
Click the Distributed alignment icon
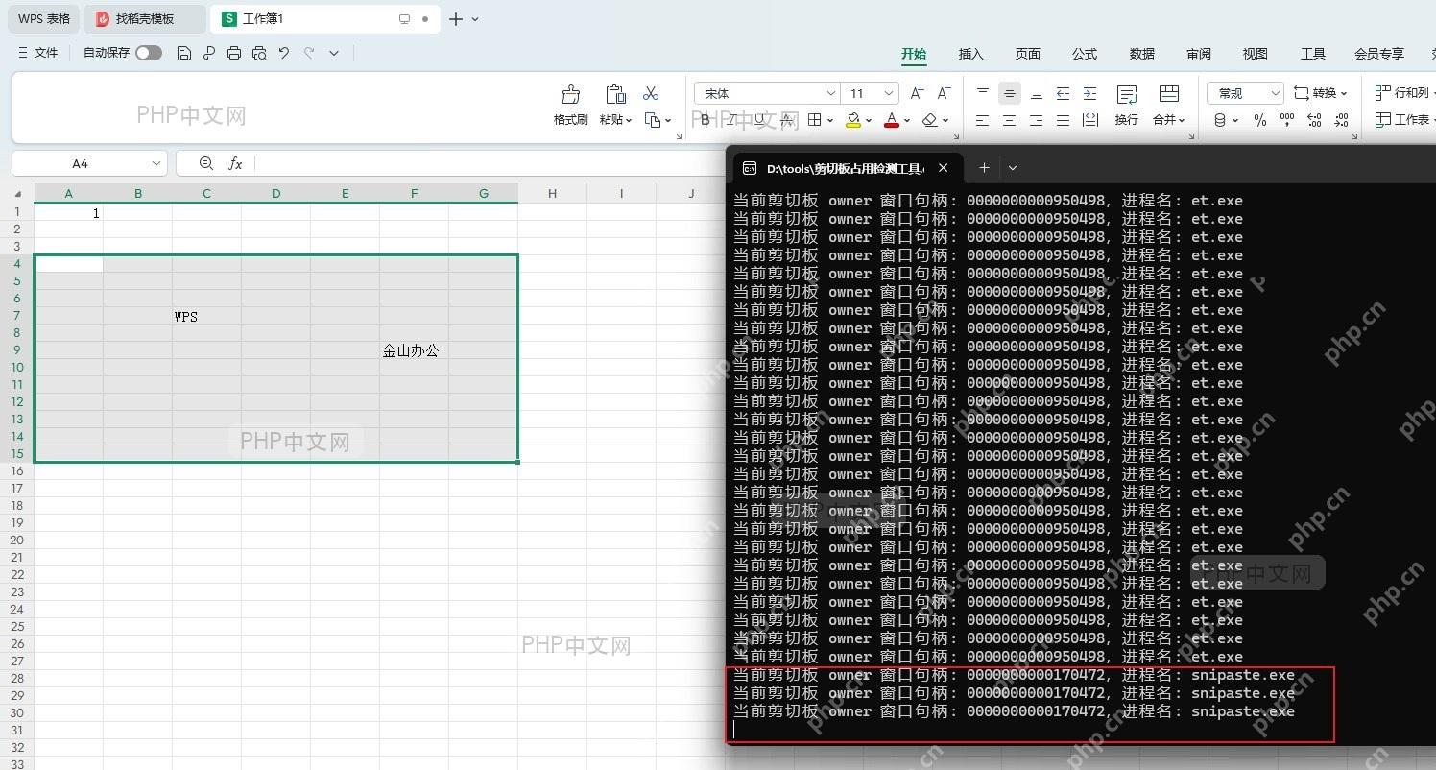click(x=1089, y=120)
